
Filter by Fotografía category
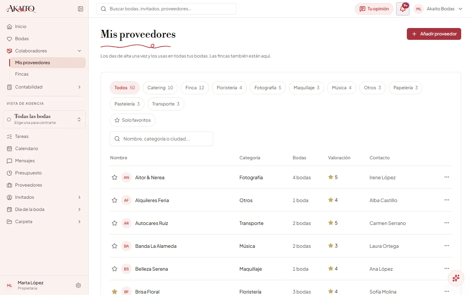click(268, 88)
